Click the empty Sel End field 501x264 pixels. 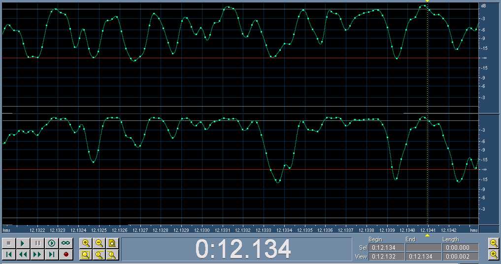(423, 247)
